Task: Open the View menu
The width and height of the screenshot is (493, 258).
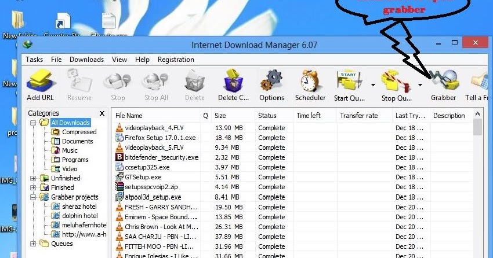Action: coord(119,60)
